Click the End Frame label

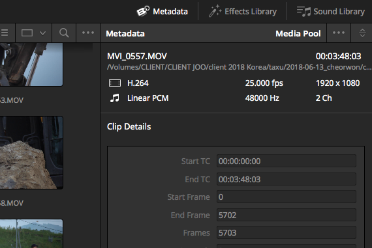(191, 215)
